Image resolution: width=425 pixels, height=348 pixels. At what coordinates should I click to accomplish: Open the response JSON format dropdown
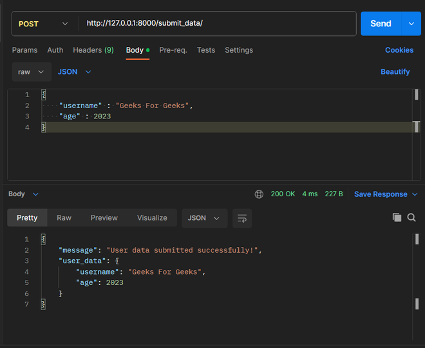[x=203, y=218]
